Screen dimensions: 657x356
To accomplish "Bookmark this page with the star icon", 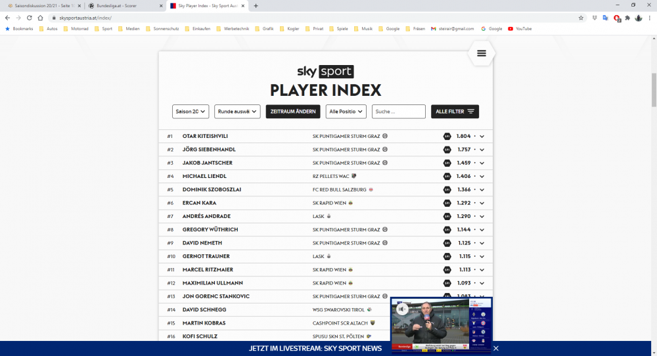I will (581, 18).
